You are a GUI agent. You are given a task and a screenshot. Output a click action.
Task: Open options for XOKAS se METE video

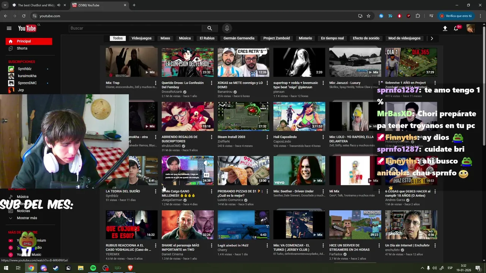pyautogui.click(x=267, y=83)
